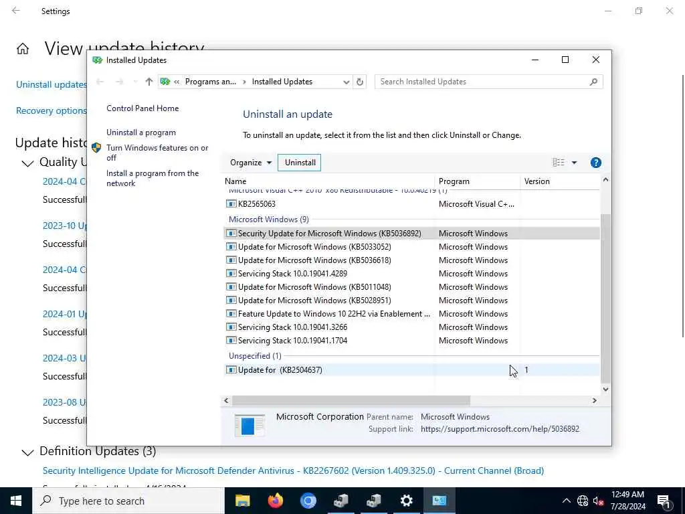
Task: Click the Back arrow in Installed Updates
Action: tap(100, 82)
